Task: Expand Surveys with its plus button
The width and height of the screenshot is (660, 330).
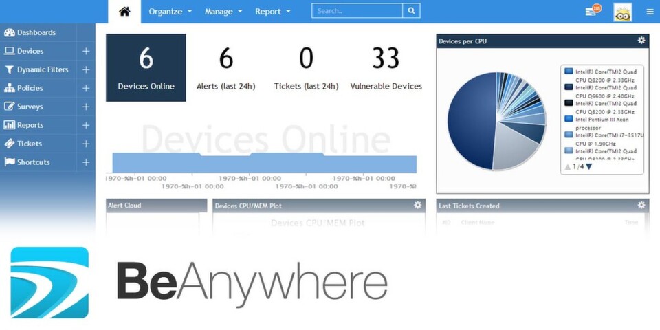Action: [x=86, y=107]
